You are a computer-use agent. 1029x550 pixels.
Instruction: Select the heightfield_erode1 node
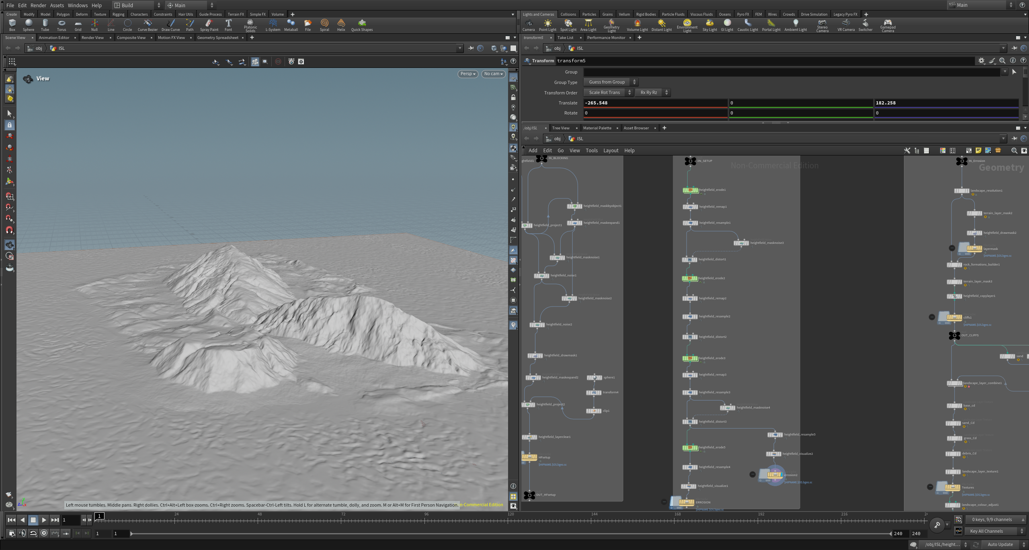coord(690,190)
